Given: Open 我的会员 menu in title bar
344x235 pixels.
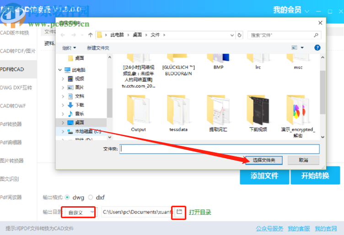Looking at the screenshot, I should 290,11.
